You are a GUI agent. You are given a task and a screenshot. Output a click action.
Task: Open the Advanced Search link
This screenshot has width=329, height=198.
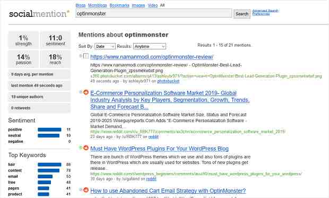(265, 11)
